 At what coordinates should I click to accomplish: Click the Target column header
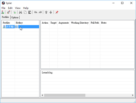click(x=53, y=23)
